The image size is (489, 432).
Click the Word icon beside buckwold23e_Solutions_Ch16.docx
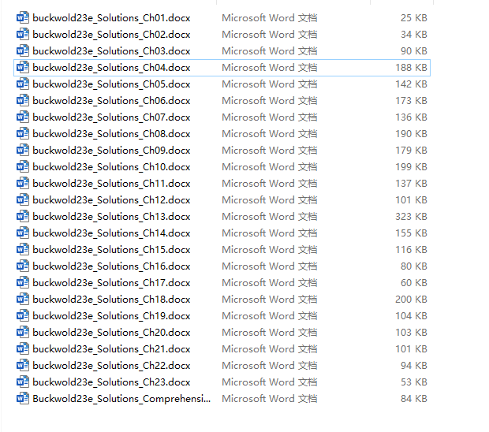coord(23,265)
